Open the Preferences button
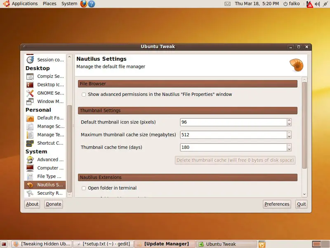 coord(277,204)
